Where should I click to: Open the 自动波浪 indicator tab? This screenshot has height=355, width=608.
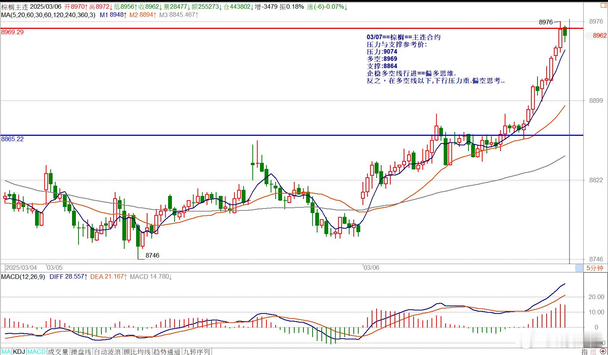click(107, 352)
